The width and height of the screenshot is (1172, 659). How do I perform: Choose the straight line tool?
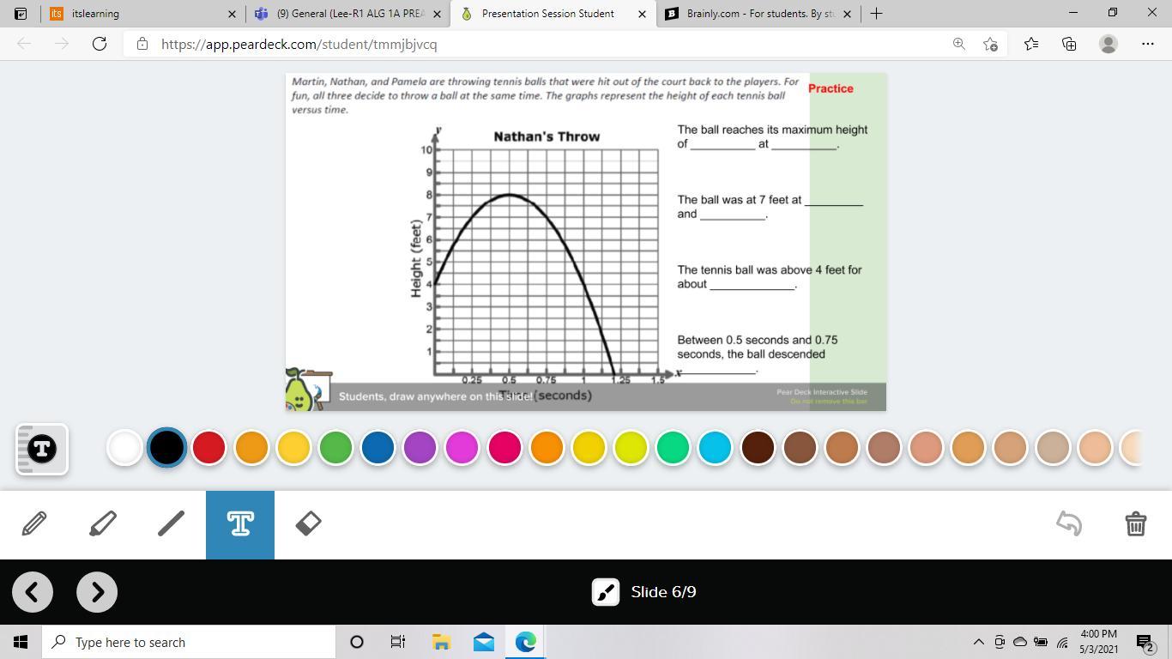pos(172,524)
